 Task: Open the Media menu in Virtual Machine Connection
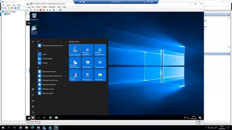[x=45, y=7]
